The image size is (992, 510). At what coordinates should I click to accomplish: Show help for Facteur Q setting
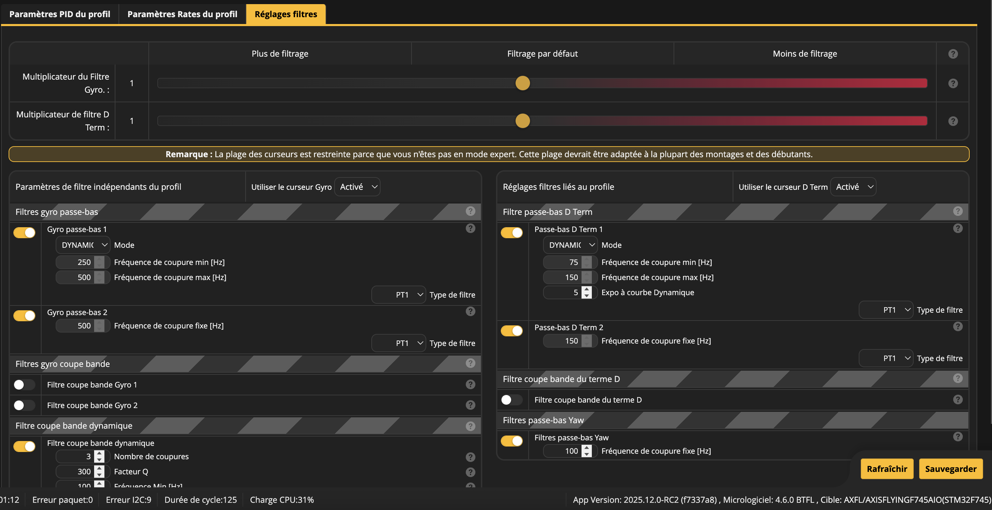click(470, 472)
